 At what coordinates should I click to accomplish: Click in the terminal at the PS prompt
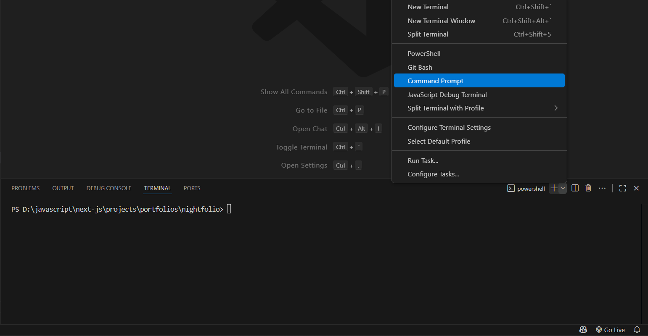coord(229,209)
